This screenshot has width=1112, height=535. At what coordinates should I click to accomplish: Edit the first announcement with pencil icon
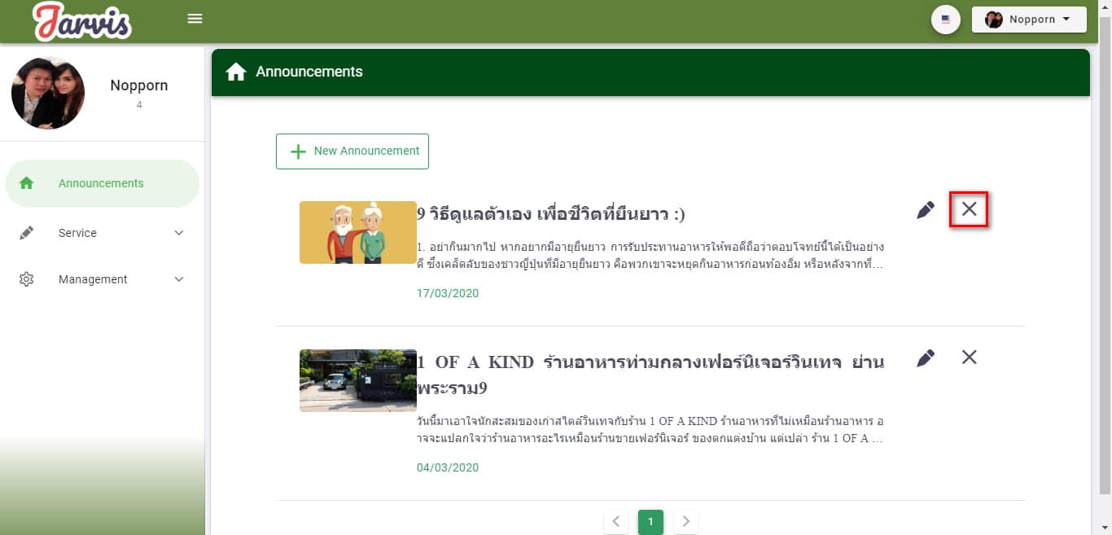(925, 210)
